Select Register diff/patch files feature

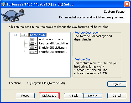(x=54, y=43)
